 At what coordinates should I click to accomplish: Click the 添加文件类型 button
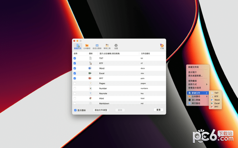pyautogui.click(x=101, y=110)
